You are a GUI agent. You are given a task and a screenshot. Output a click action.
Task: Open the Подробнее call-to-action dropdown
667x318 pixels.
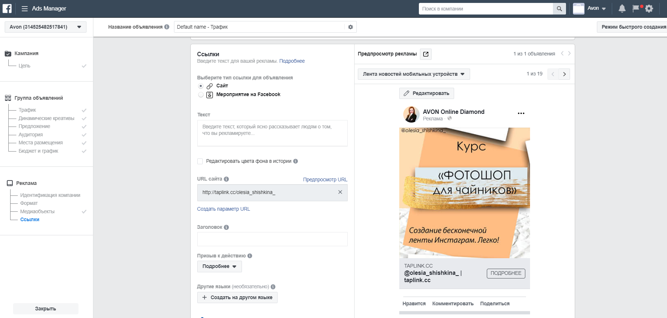coord(219,267)
